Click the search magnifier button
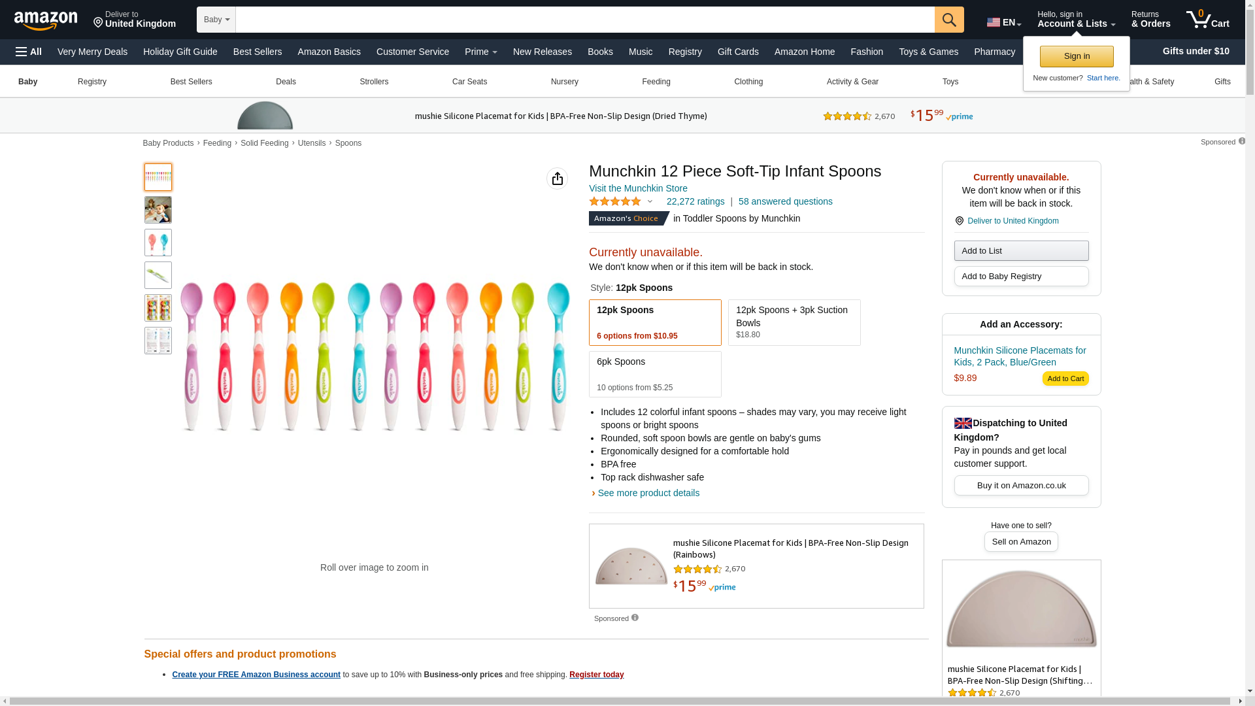This screenshot has height=706, width=1255. [949, 20]
